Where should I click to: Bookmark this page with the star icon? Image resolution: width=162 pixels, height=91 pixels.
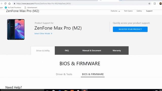149,4
